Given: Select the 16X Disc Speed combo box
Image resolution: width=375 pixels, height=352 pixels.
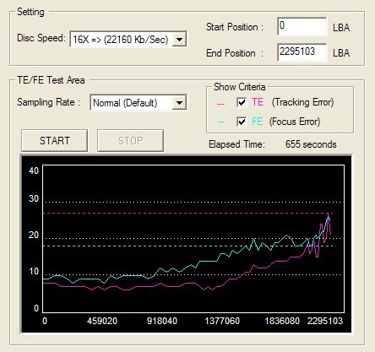Looking at the screenshot, I should click(x=128, y=39).
